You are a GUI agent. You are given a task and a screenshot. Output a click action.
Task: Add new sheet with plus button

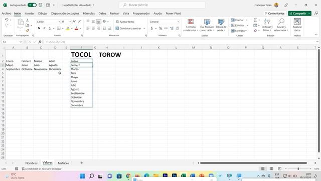[81, 163]
